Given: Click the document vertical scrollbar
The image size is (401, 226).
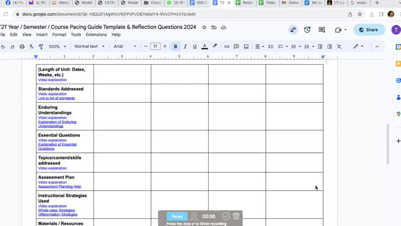Looking at the screenshot, I should (x=388, y=144).
